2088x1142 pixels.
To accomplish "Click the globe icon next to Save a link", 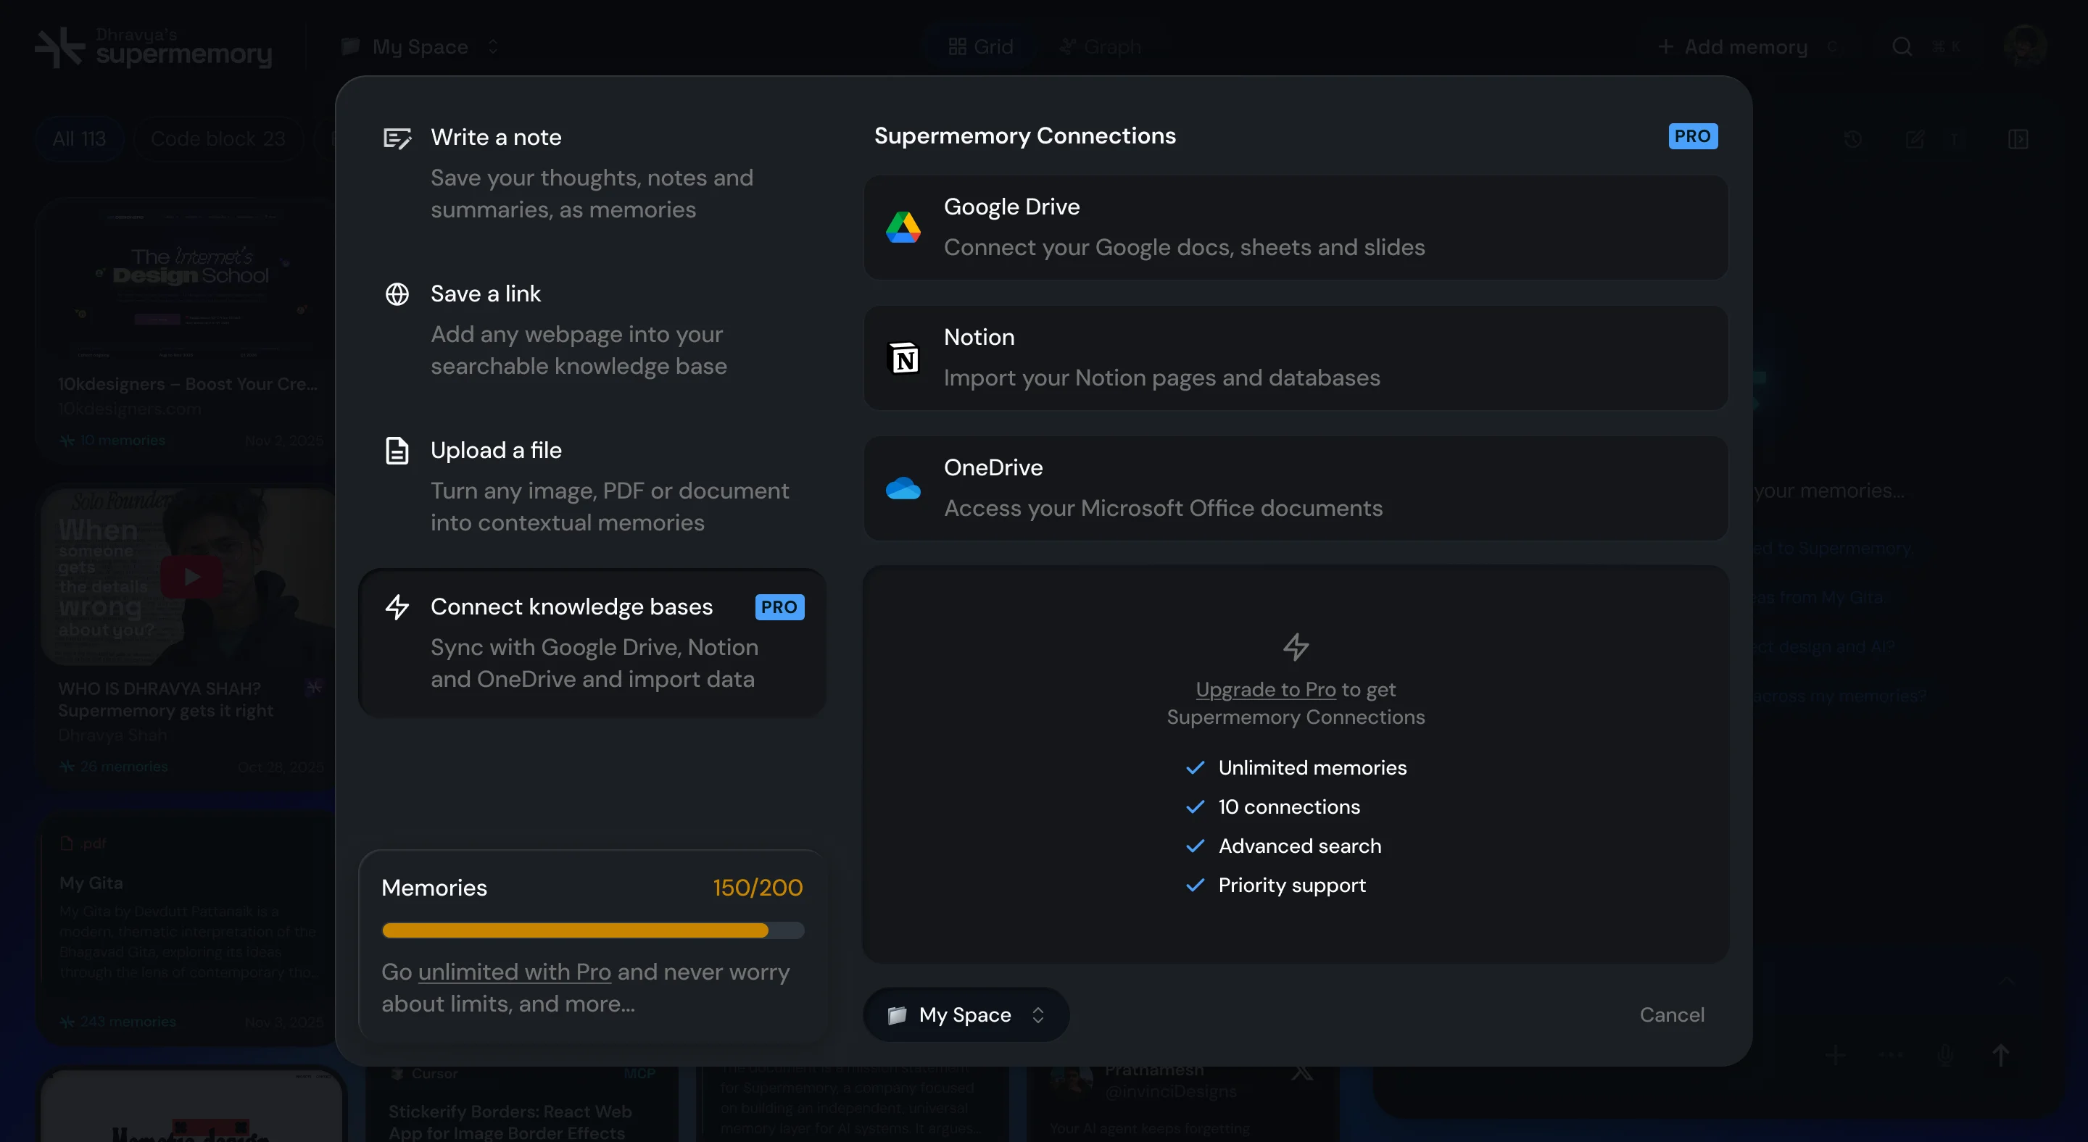I will [397, 293].
